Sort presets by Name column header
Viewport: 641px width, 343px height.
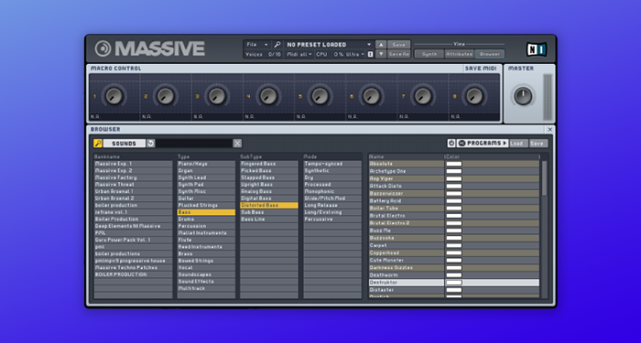[x=407, y=156]
